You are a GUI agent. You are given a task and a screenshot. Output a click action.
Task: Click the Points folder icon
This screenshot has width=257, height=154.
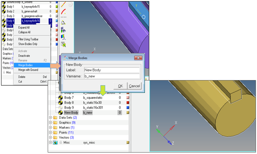55,133
